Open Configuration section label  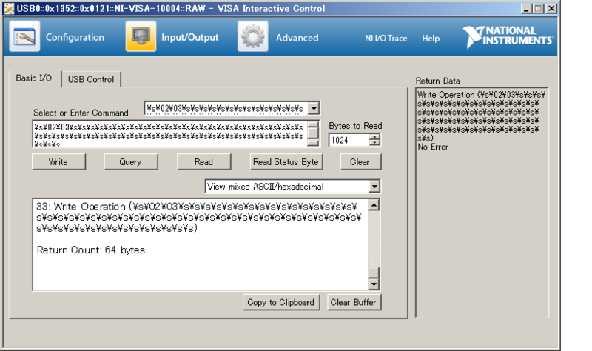point(75,38)
